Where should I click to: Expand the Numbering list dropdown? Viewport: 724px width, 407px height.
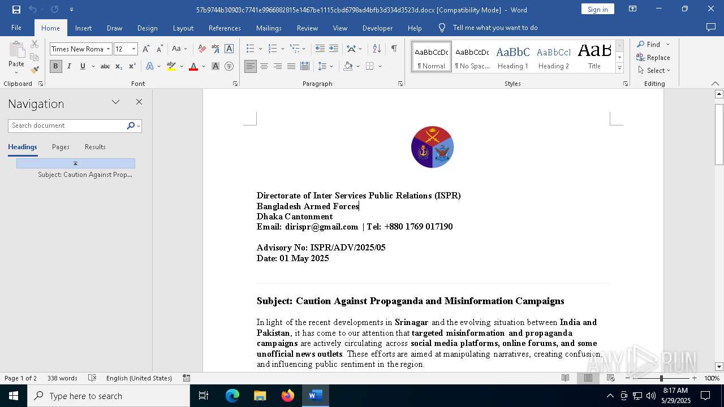point(282,49)
